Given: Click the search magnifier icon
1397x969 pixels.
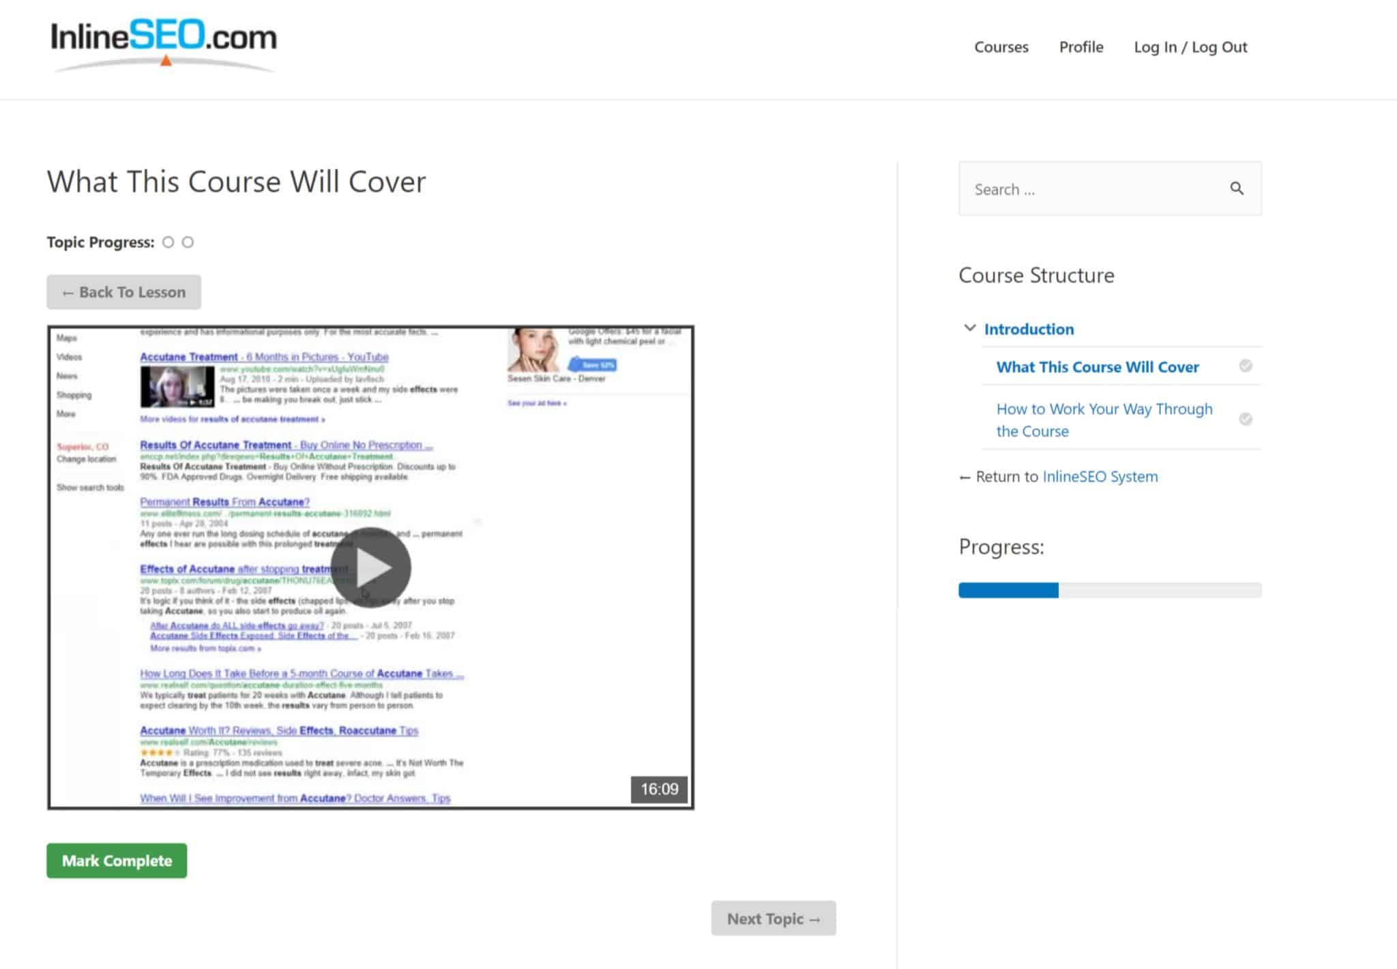Looking at the screenshot, I should click(1236, 189).
